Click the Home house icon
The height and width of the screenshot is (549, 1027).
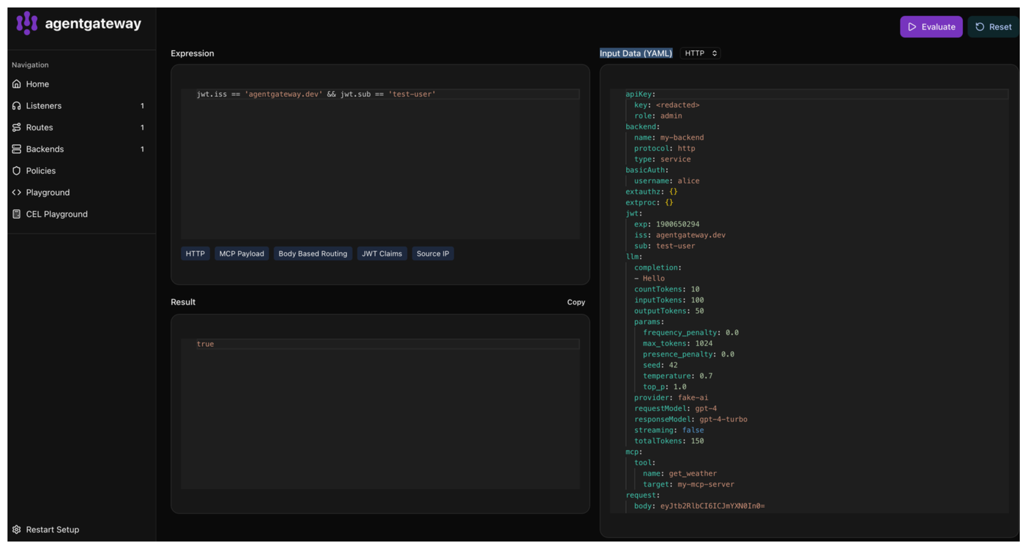(x=16, y=84)
